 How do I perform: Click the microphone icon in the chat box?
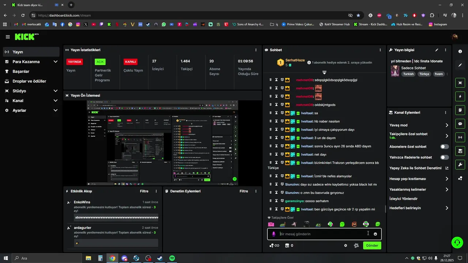(273, 234)
